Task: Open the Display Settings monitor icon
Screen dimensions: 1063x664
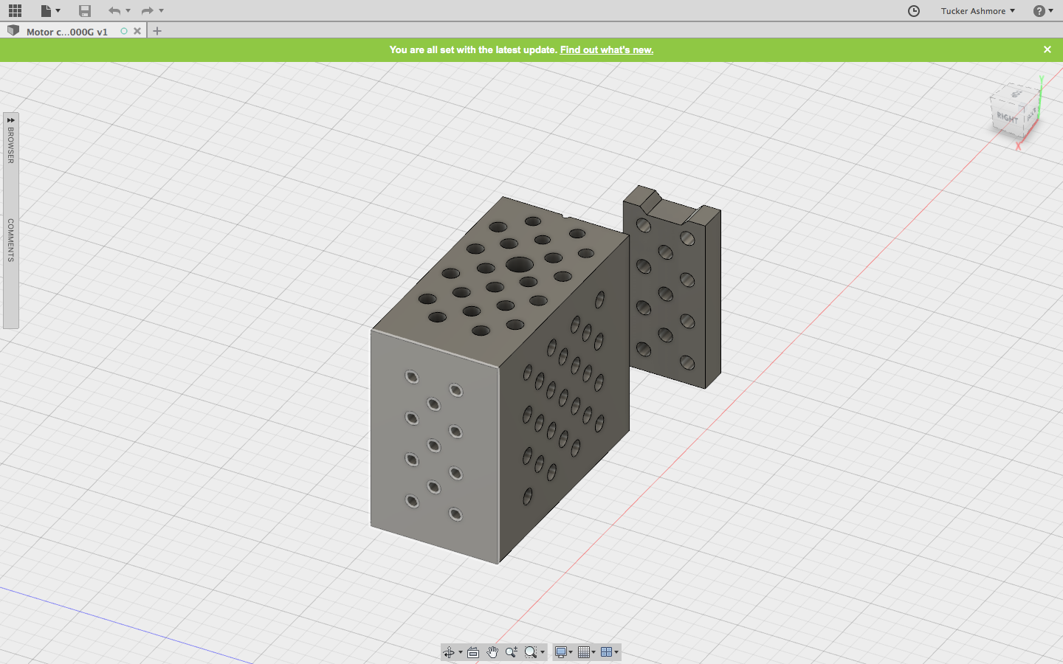Action: (x=561, y=652)
